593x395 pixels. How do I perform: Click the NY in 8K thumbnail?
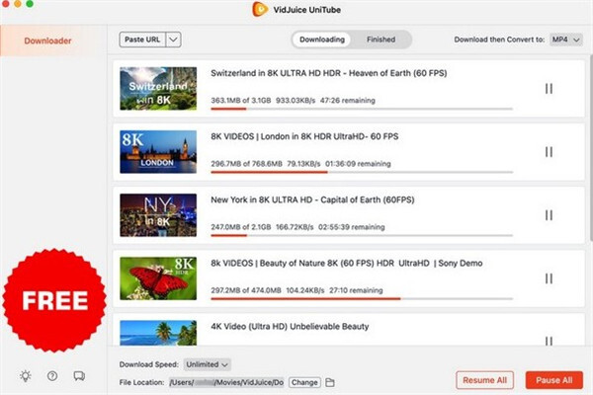pos(158,215)
